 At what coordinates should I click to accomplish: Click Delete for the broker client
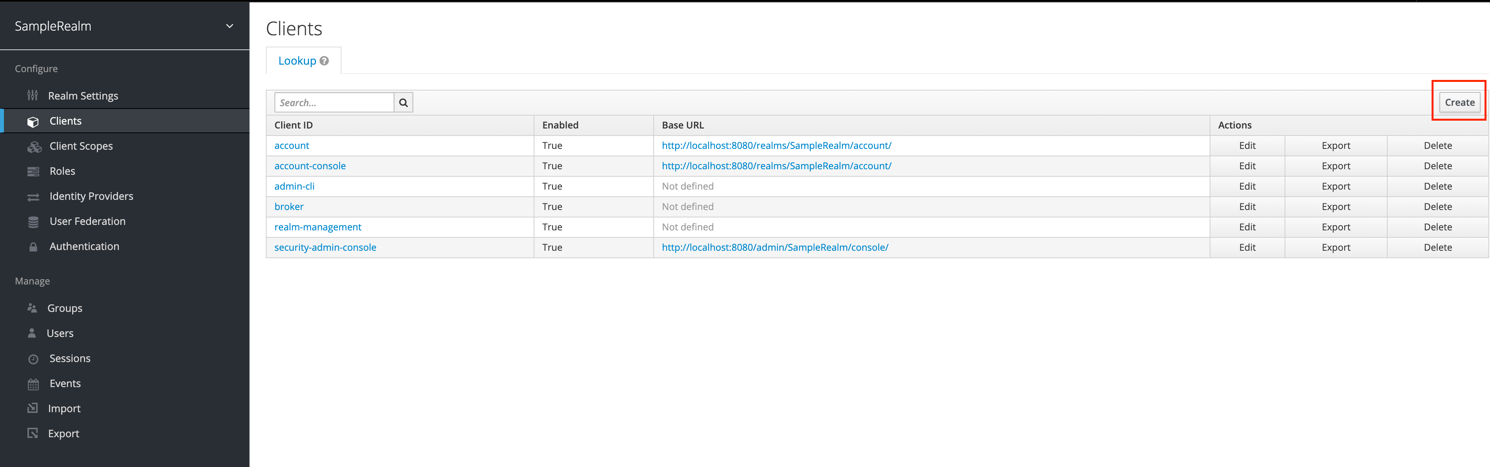click(1437, 206)
